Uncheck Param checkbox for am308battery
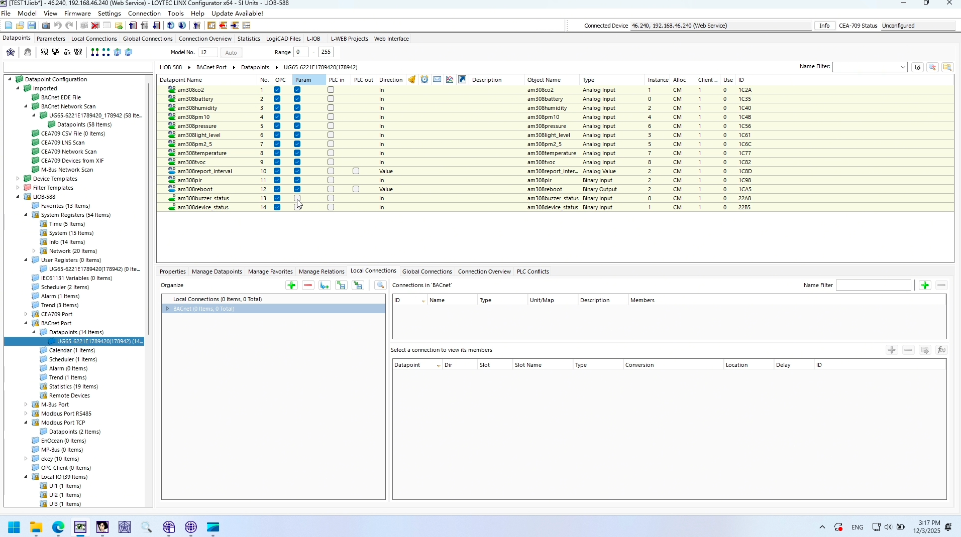The image size is (961, 537). point(297,99)
